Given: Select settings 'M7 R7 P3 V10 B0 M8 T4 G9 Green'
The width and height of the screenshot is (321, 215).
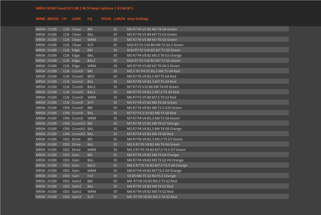Looking at the screenshot, I should 153,87.
